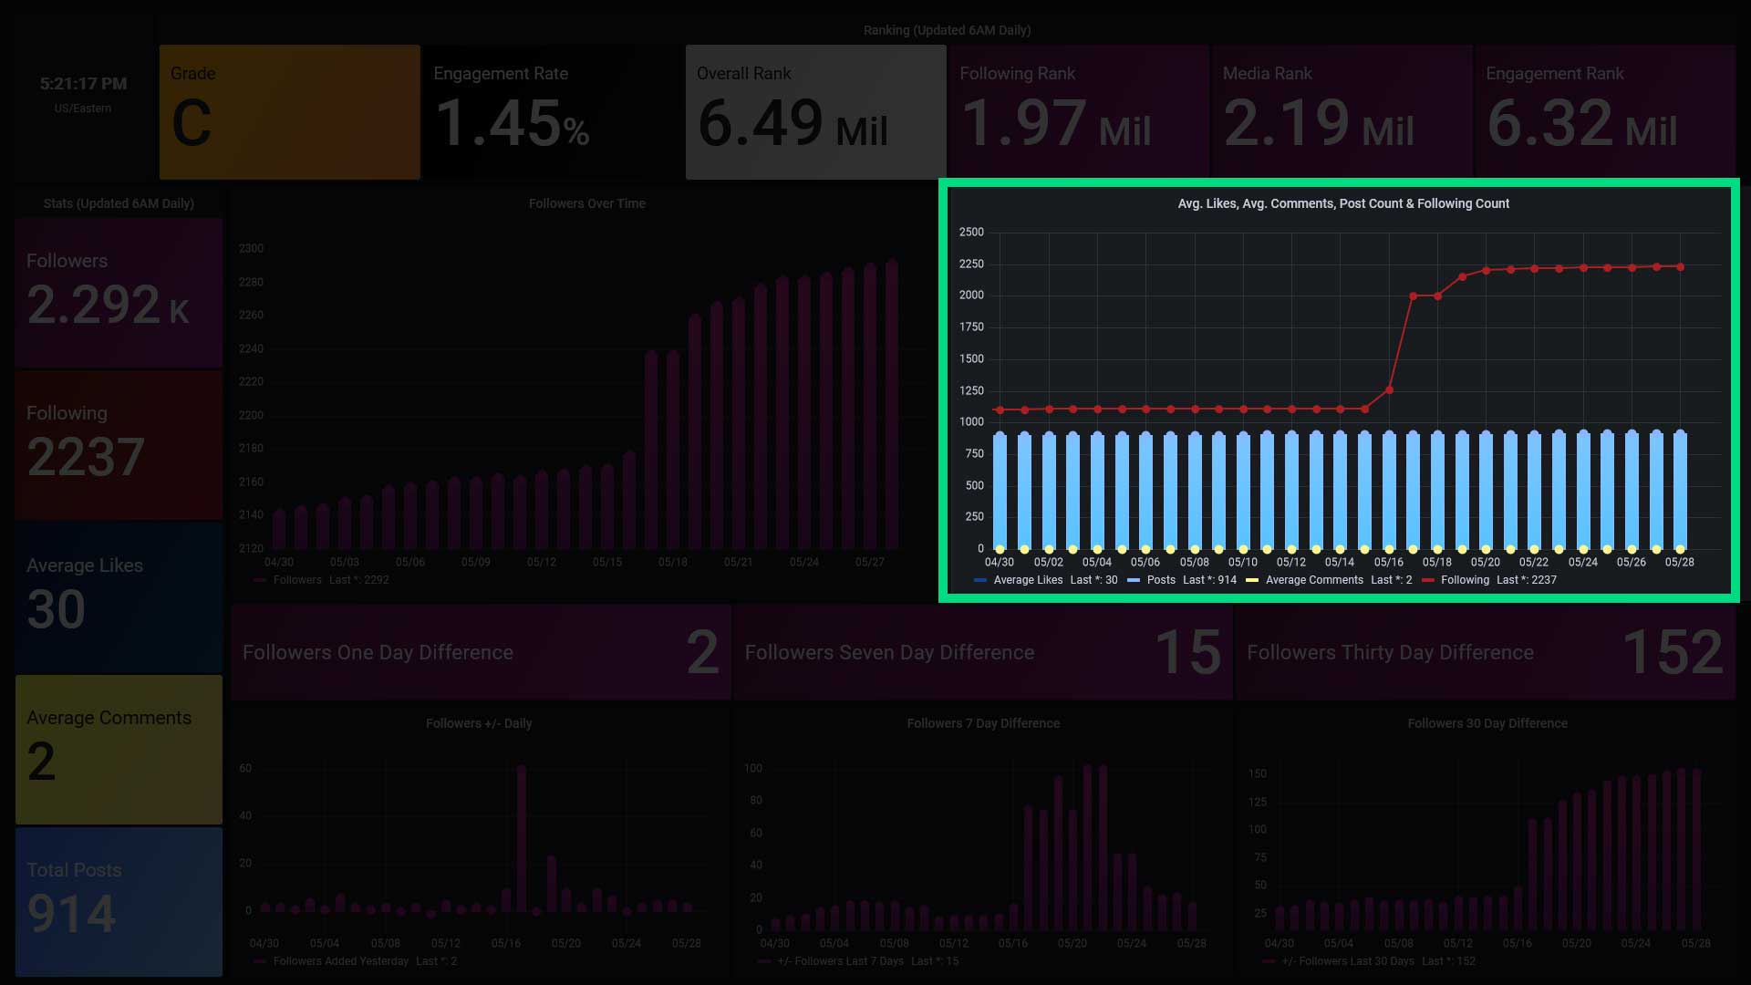Open the Followers 7 Day Difference panel title
The height and width of the screenshot is (985, 1751).
coord(982,723)
